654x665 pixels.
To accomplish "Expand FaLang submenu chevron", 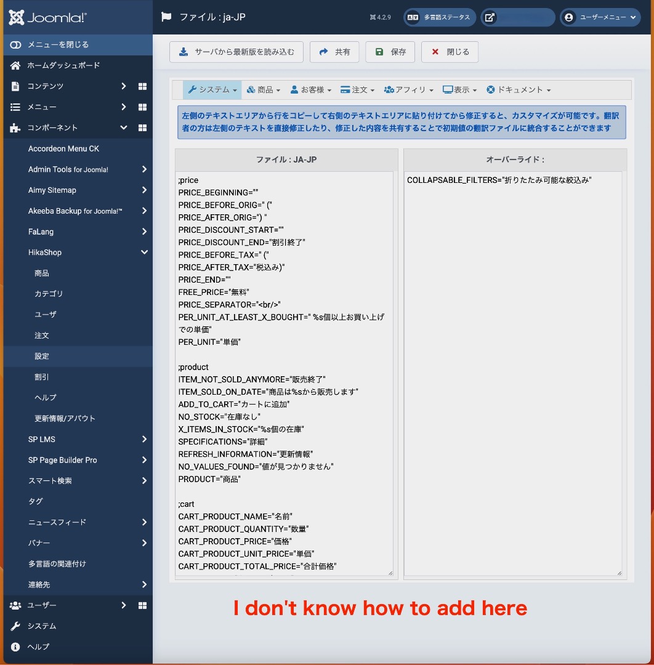I will (144, 232).
